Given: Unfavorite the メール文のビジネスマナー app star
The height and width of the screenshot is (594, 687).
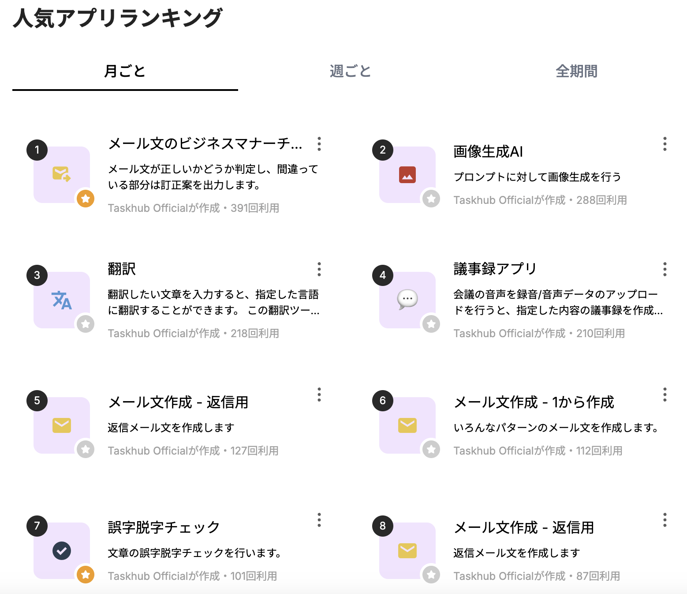Looking at the screenshot, I should [86, 199].
